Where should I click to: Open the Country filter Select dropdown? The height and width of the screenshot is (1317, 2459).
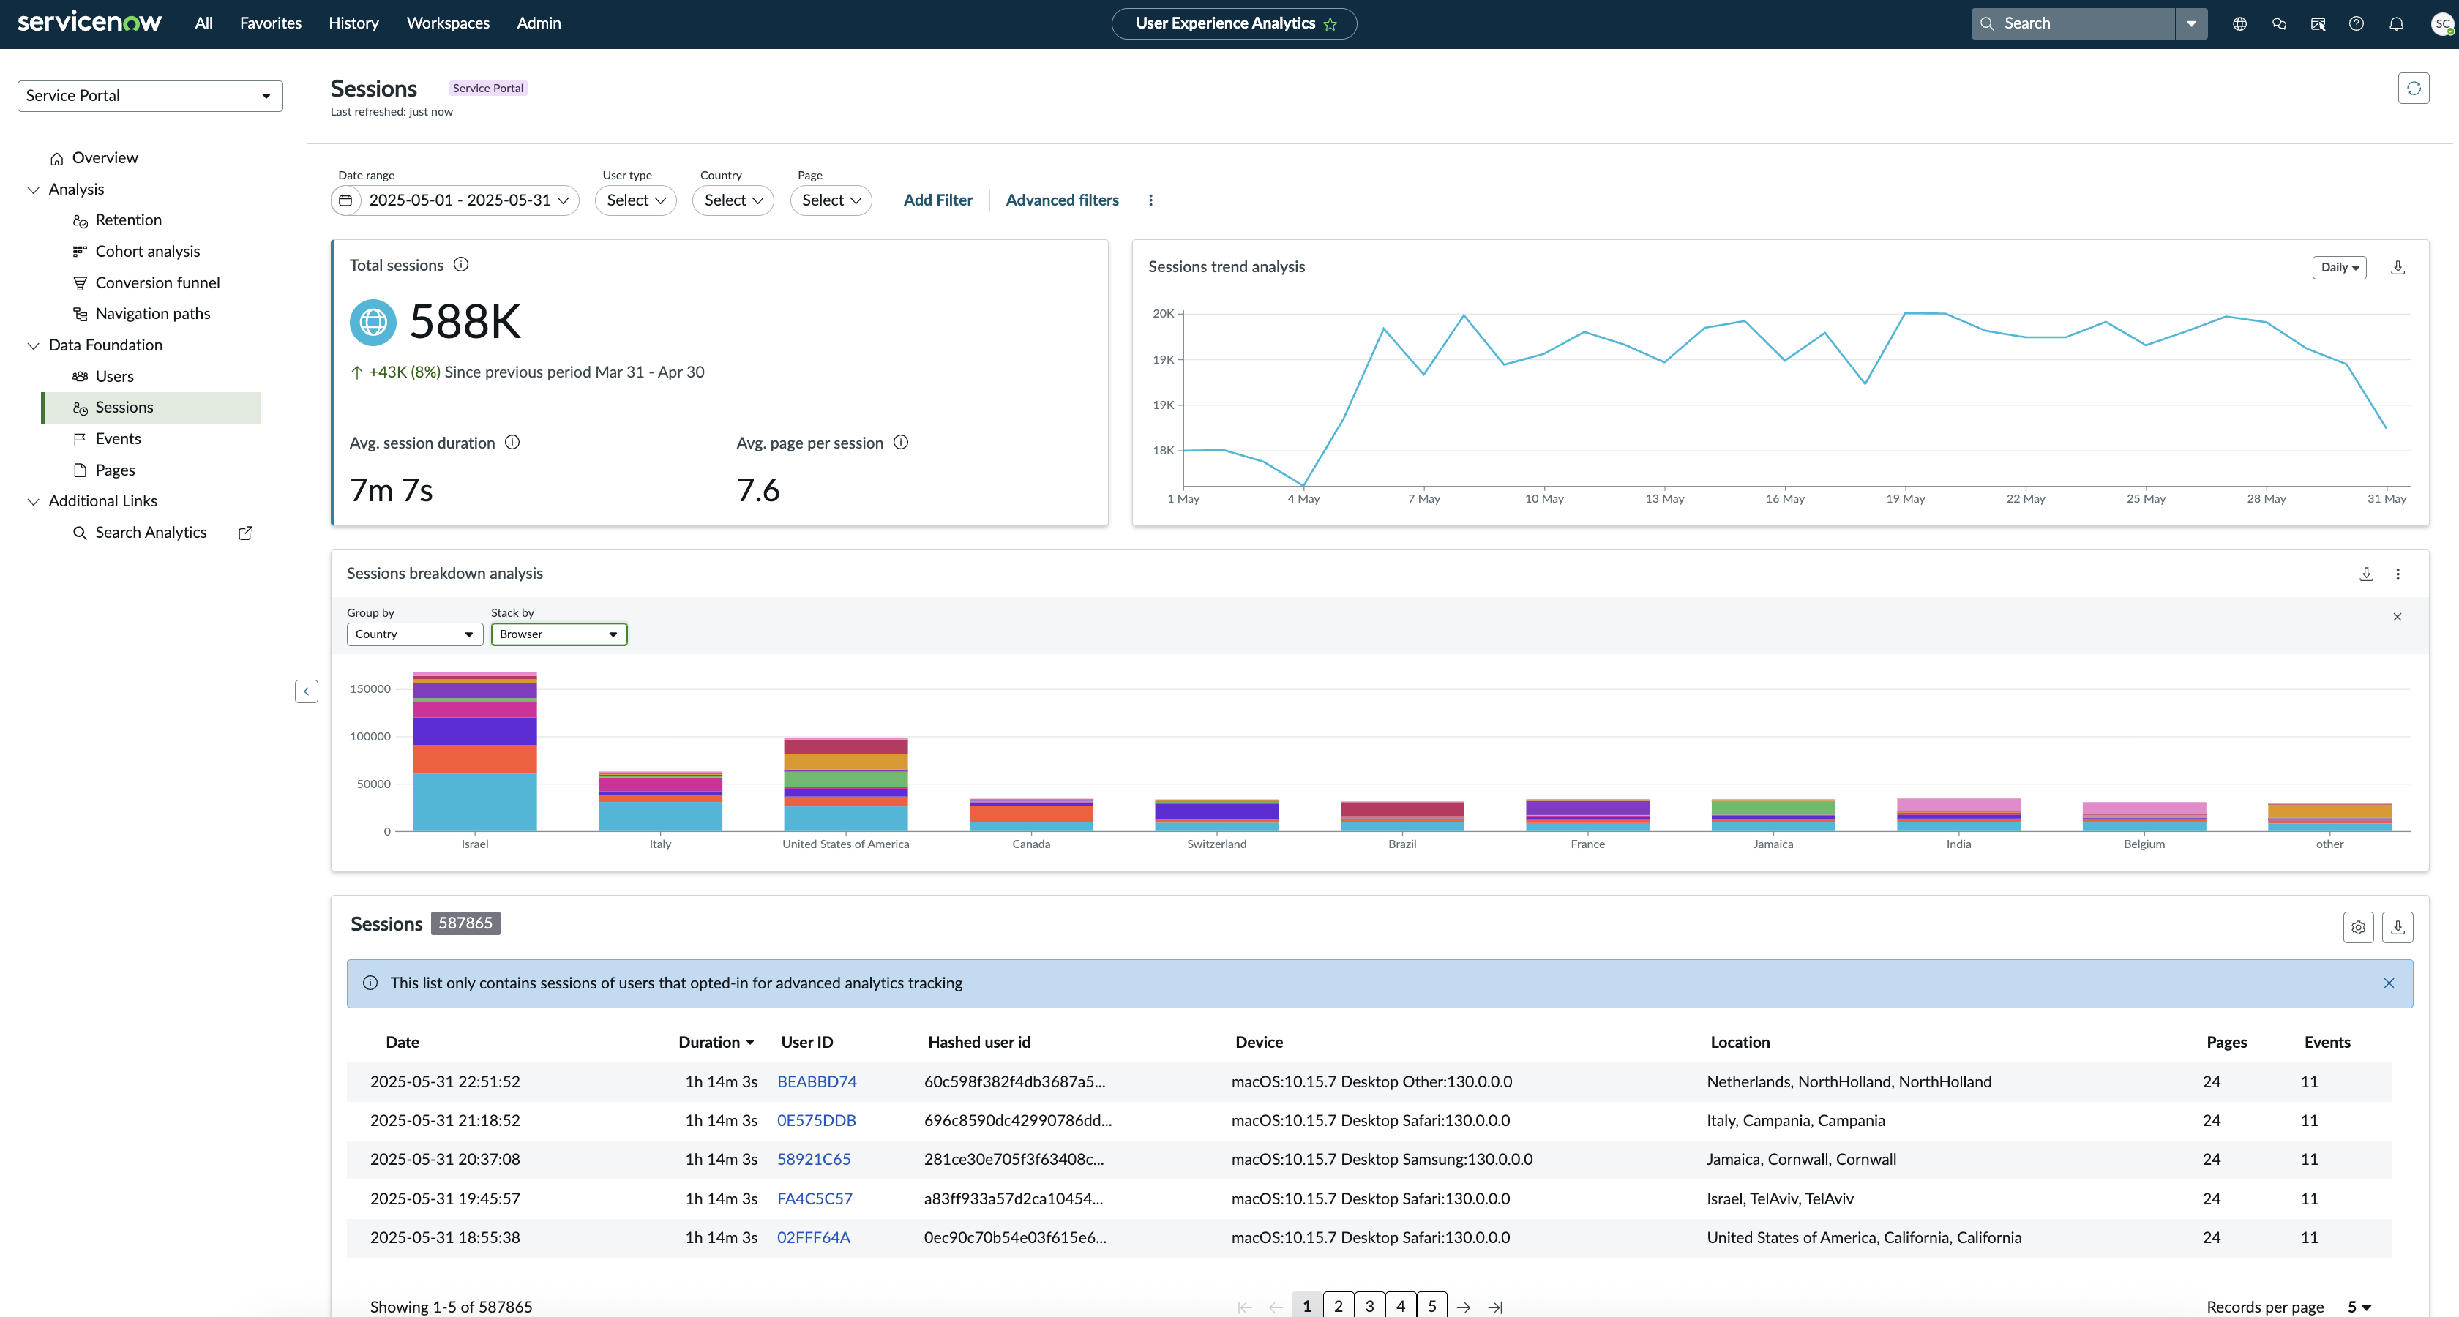point(733,200)
